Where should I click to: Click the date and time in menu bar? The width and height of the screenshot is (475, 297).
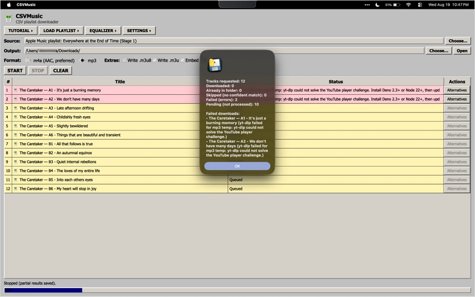448,5
